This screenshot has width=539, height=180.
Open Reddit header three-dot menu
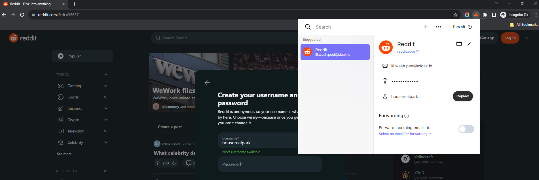[x=527, y=38]
